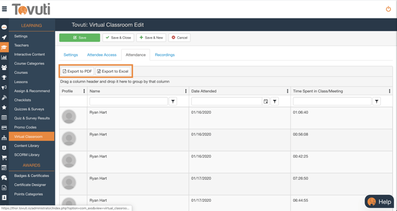
Task: Select the graduation cap Learning icon
Action: click(4, 47)
